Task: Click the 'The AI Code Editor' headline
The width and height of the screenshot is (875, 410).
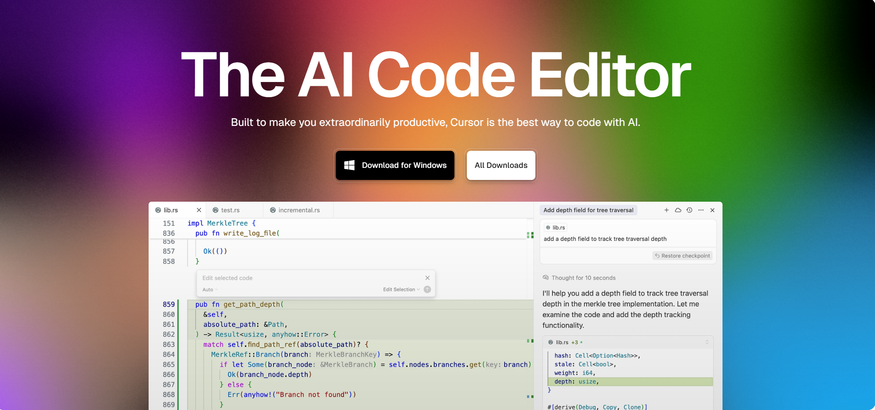Action: (x=436, y=74)
